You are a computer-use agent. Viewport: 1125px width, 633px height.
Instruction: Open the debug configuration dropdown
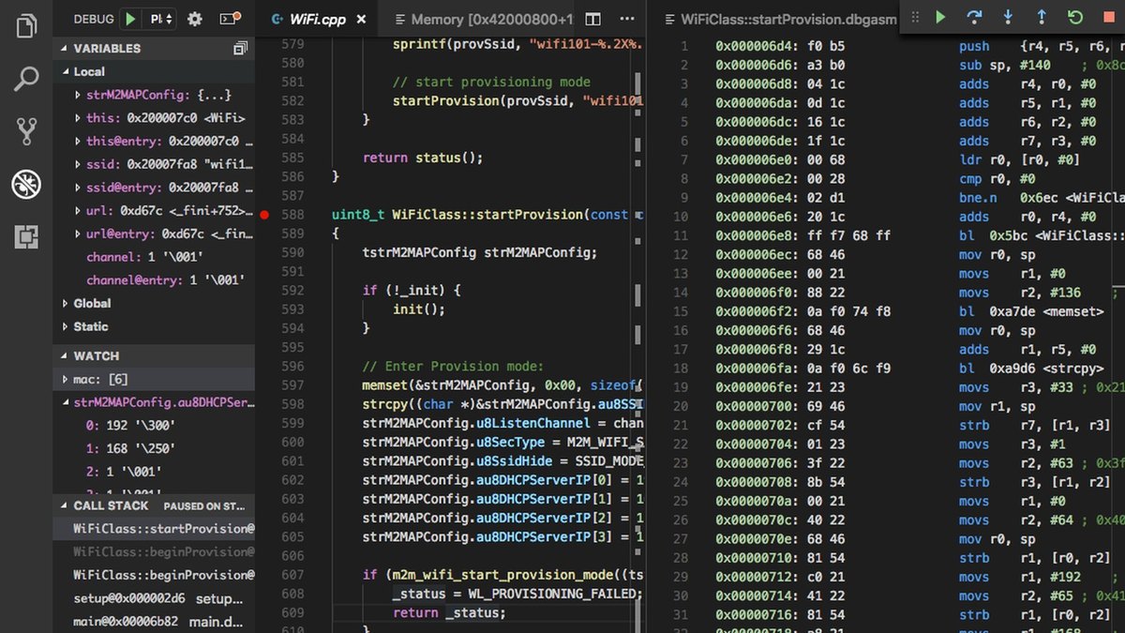(160, 19)
